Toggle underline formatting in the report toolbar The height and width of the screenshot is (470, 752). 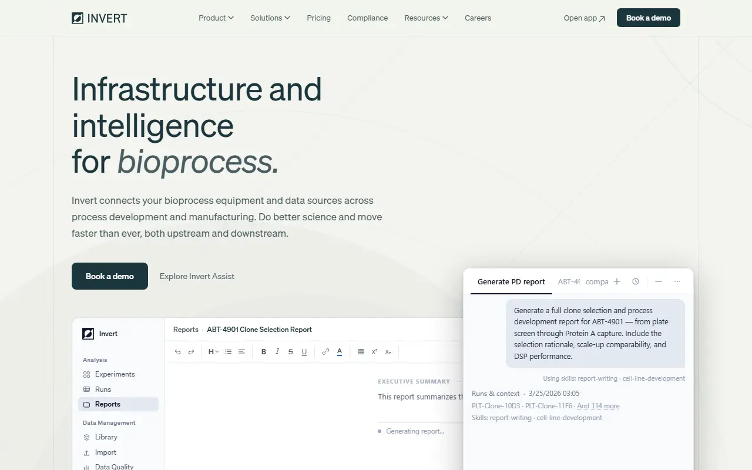(304, 352)
